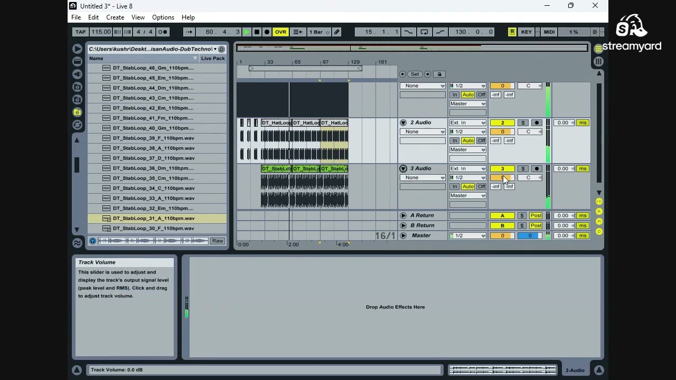Screen dimensions: 676x380
Task: Click the Stop button in transport
Action: pyautogui.click(x=257, y=32)
